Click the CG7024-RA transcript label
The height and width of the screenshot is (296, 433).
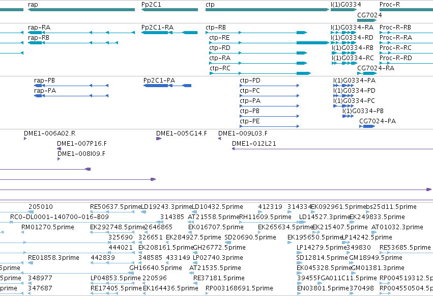(x=376, y=68)
